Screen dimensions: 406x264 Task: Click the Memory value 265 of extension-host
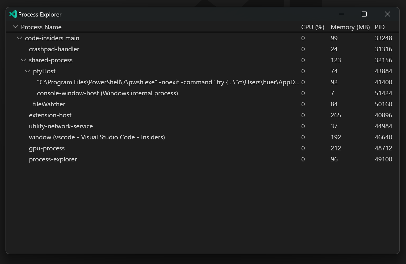(x=336, y=115)
